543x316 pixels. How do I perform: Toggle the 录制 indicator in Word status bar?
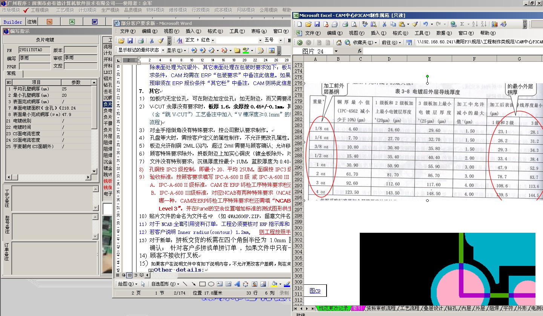coord(284,293)
